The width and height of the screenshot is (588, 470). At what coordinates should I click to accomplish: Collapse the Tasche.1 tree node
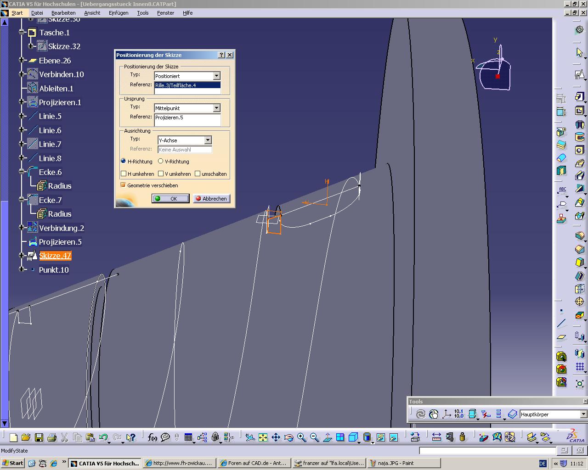click(x=22, y=32)
